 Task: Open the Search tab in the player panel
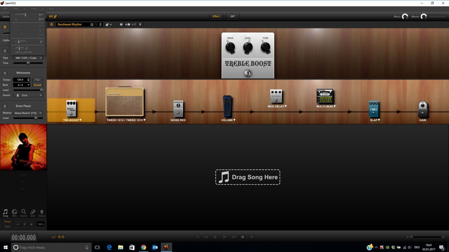click(x=24, y=213)
